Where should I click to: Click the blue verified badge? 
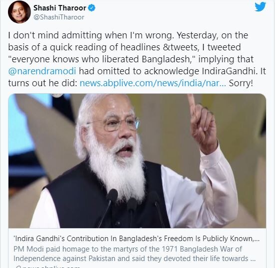click(92, 8)
